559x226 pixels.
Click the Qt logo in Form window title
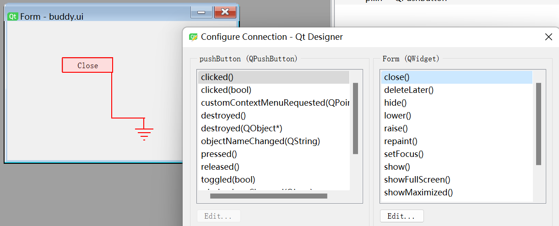coord(13,16)
